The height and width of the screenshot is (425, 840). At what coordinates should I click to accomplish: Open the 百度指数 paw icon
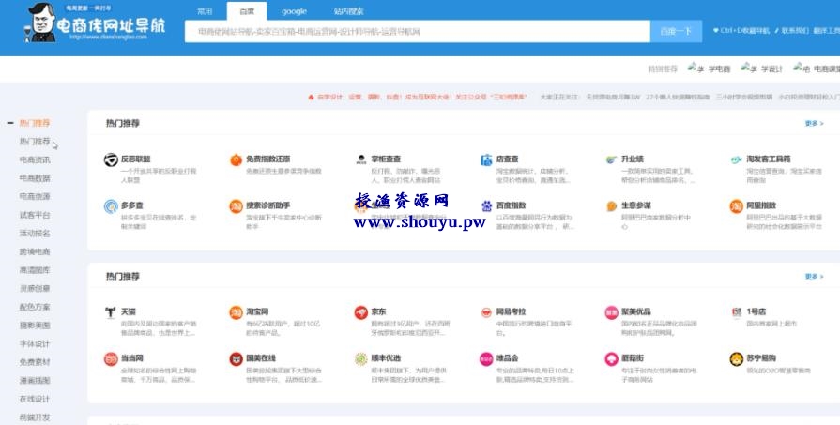point(486,205)
